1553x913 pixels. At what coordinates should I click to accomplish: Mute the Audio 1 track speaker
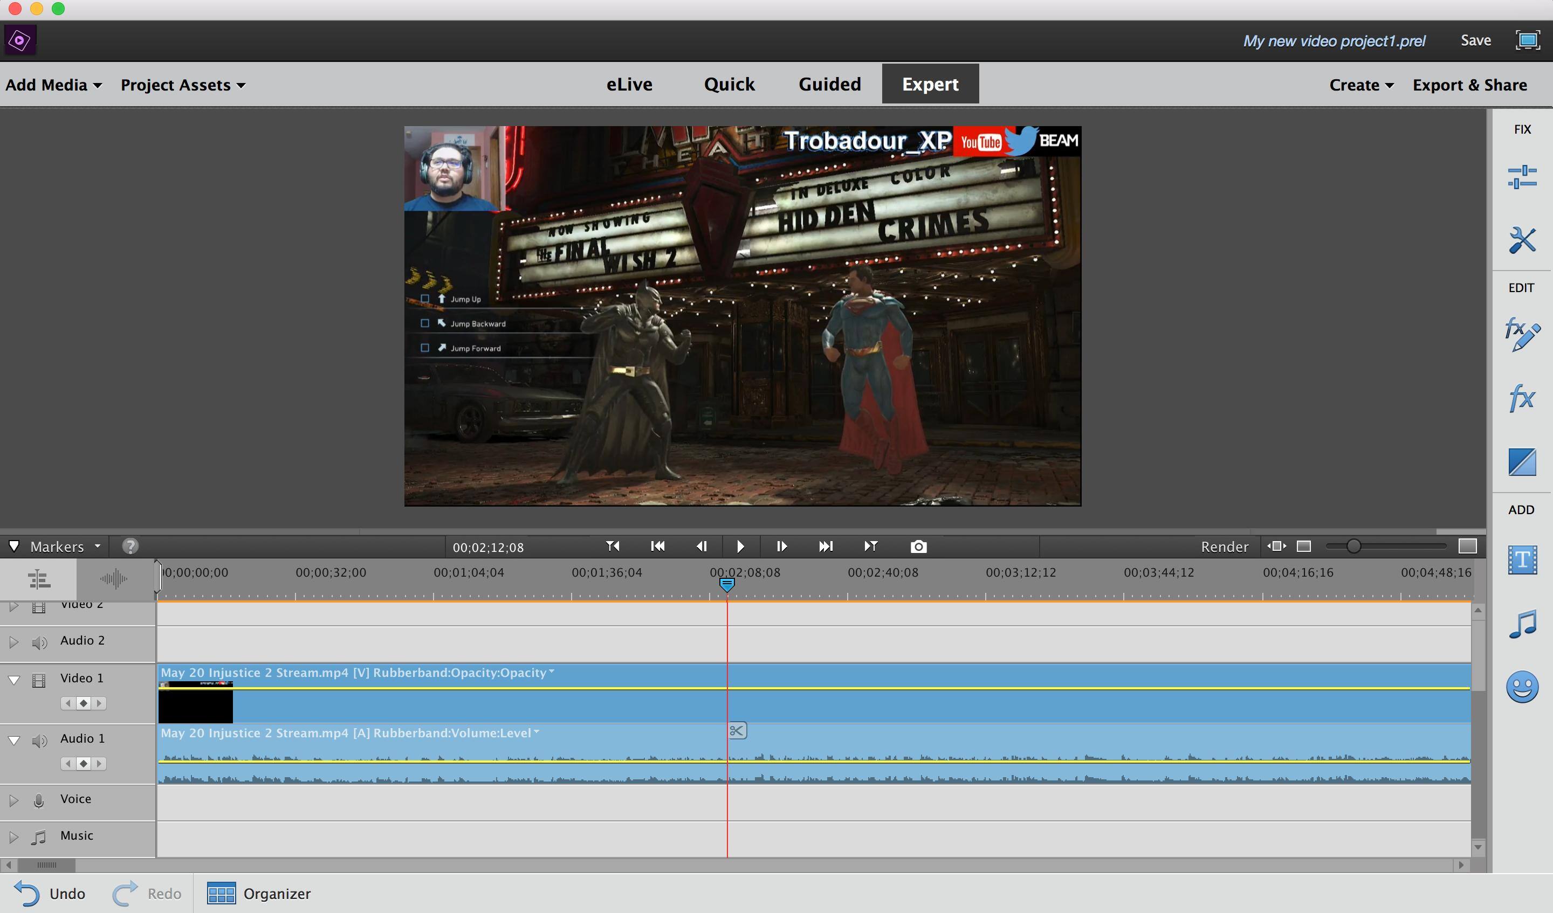39,740
